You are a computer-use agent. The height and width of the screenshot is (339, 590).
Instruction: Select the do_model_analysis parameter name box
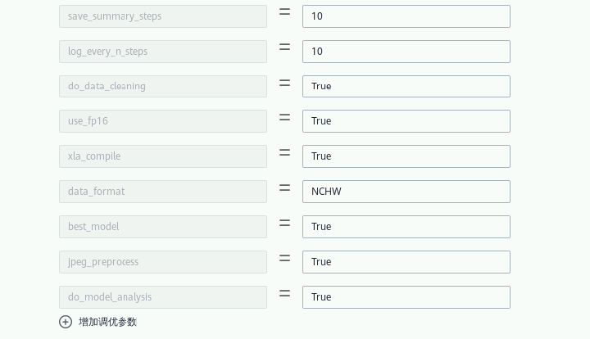tap(162, 297)
